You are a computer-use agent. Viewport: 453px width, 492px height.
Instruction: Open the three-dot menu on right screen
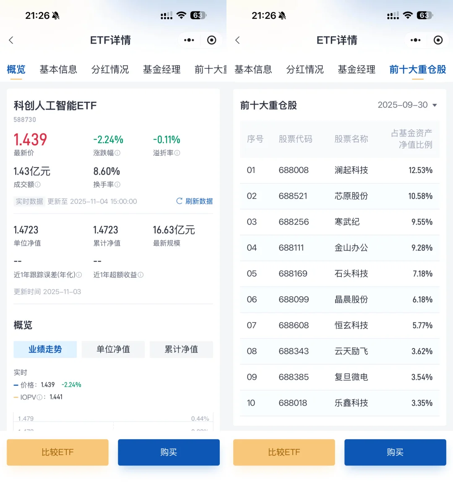(x=415, y=40)
